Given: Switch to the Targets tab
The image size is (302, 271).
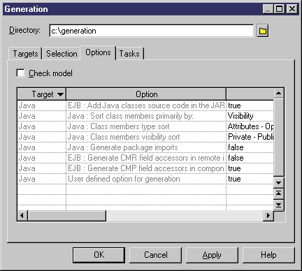Looking at the screenshot, I should (25, 54).
